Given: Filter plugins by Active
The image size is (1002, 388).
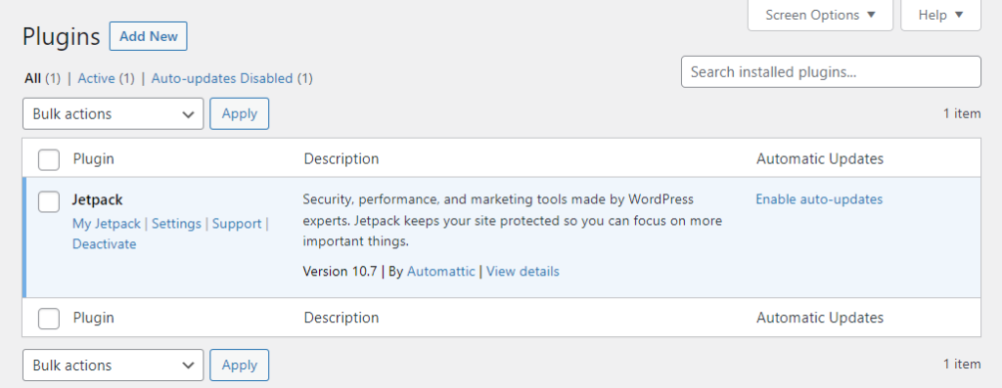Looking at the screenshot, I should click(x=96, y=78).
